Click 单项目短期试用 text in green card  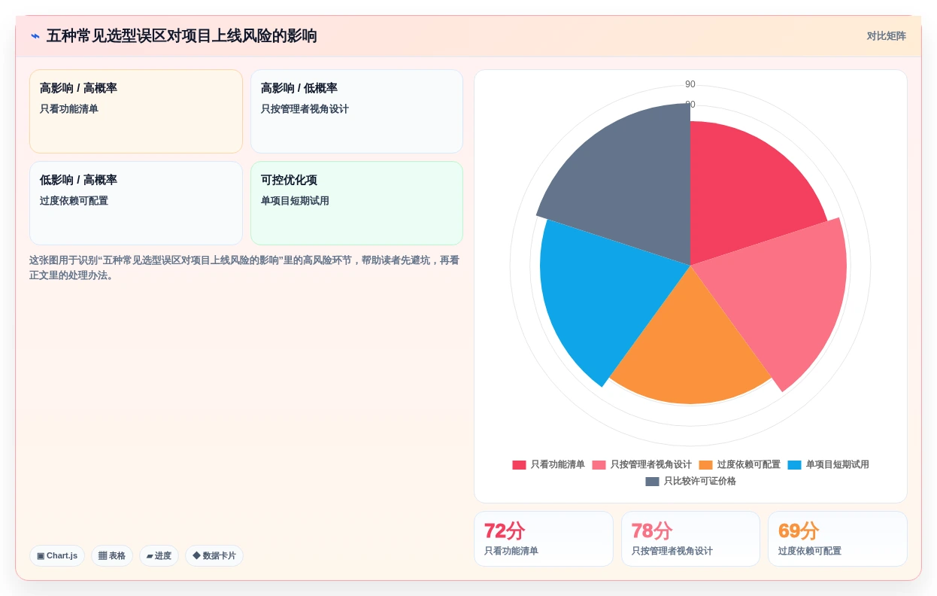[295, 201]
